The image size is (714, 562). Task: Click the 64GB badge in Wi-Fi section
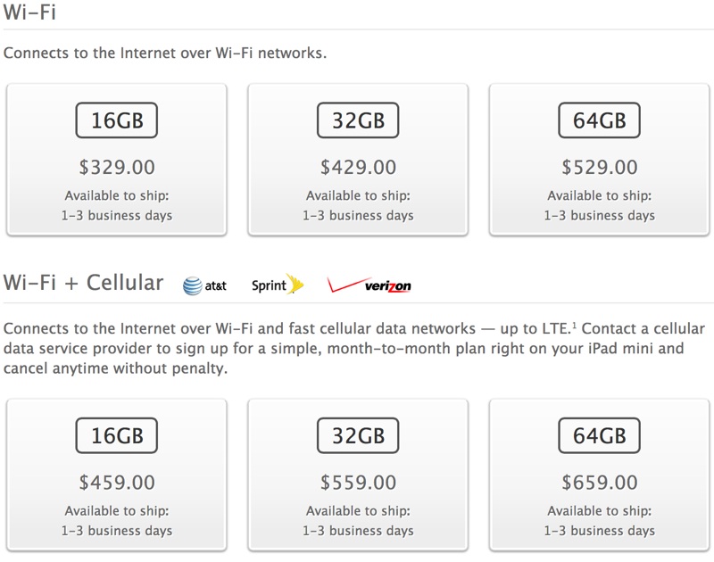pyautogui.click(x=599, y=120)
